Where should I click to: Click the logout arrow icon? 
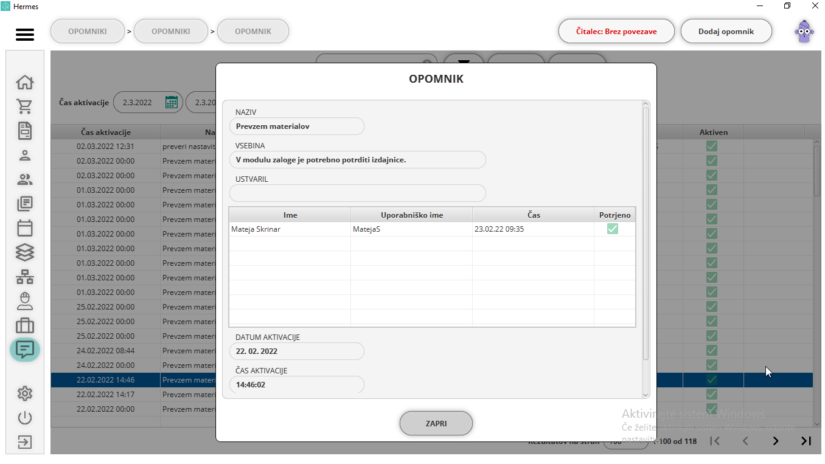[25, 441]
